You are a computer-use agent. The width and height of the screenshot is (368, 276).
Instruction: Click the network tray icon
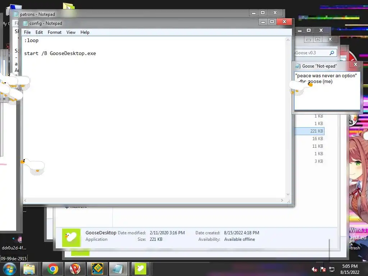332,269
